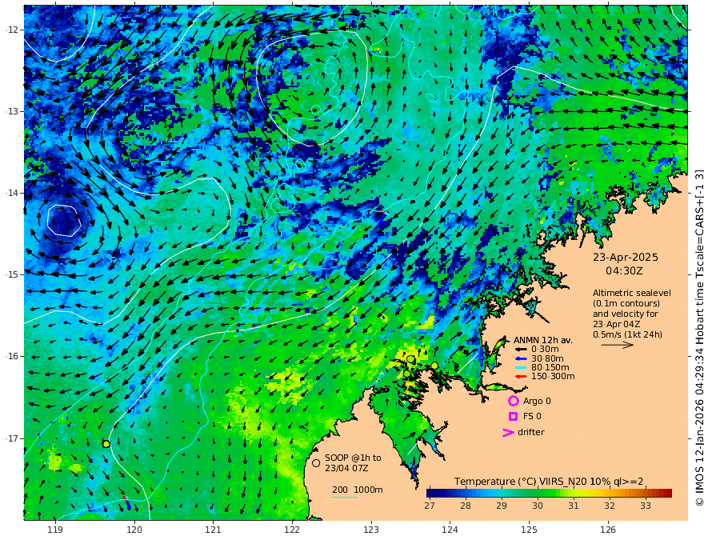Click the 'SOOP @1h to' text
The width and height of the screenshot is (704, 544).
point(353,458)
